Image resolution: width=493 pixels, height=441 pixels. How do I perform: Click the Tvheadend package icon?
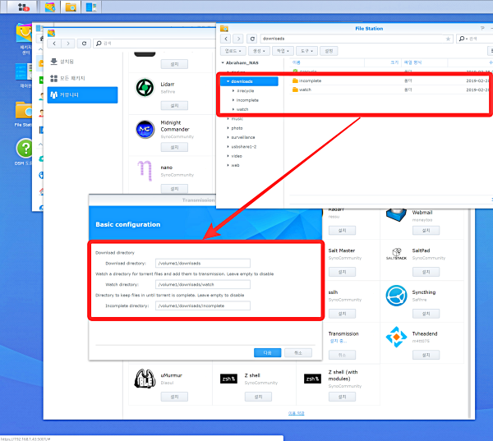(396, 337)
